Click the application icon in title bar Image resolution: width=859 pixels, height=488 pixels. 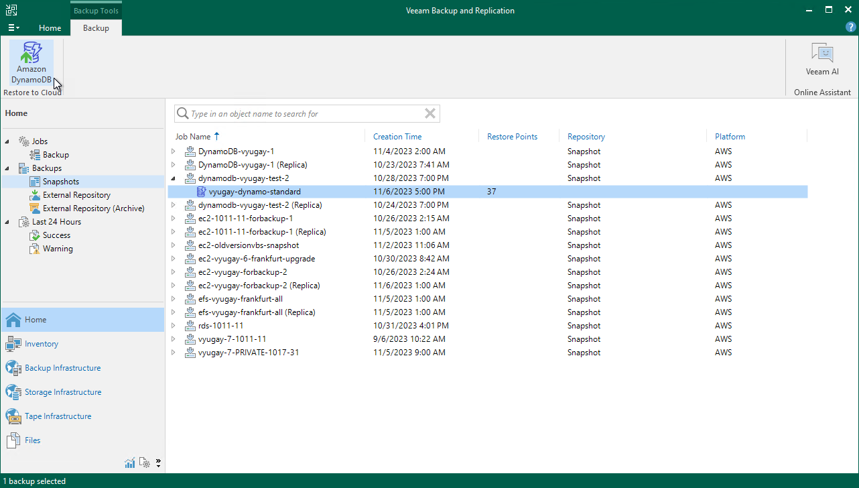pyautogui.click(x=11, y=10)
